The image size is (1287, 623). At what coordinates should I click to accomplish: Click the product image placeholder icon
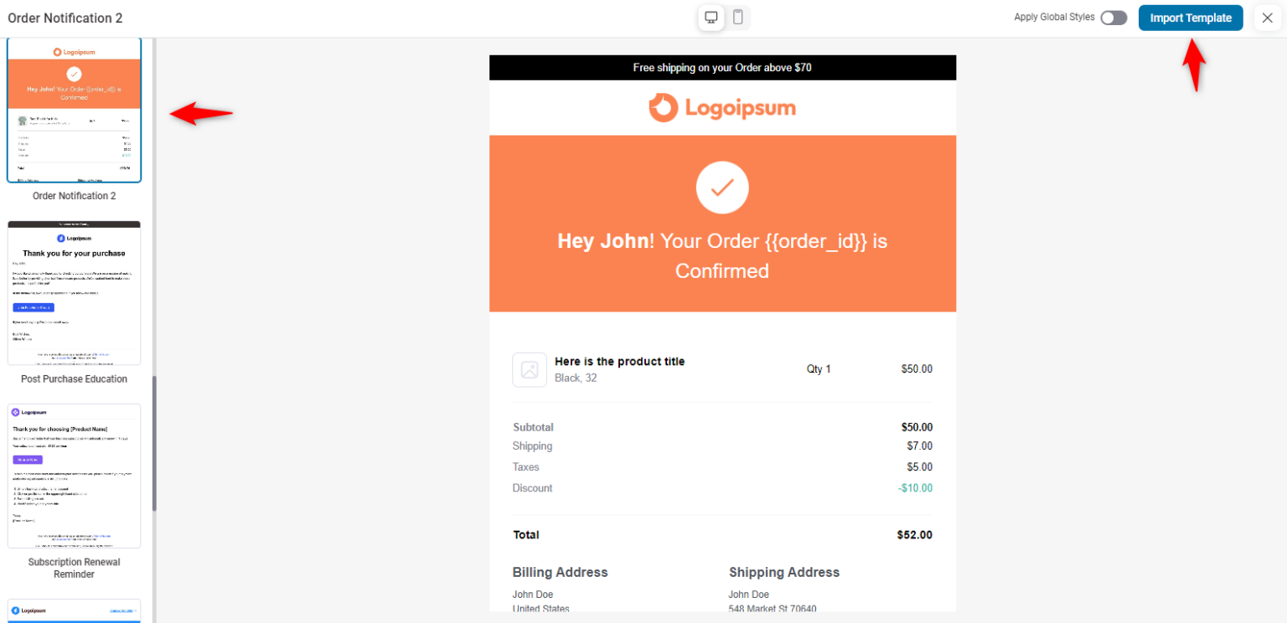pos(530,369)
